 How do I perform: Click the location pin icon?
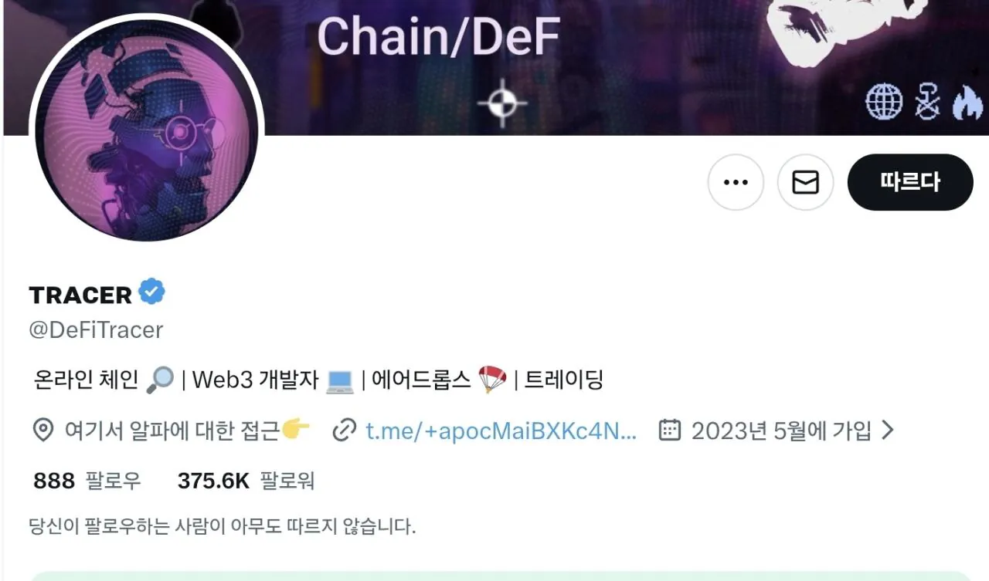[x=42, y=431]
